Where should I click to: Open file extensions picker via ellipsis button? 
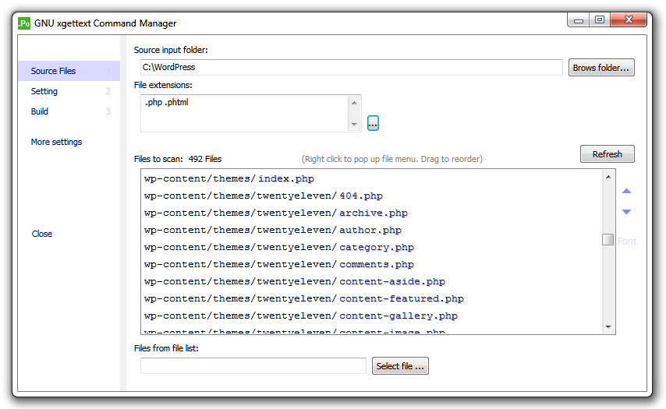pyautogui.click(x=373, y=123)
